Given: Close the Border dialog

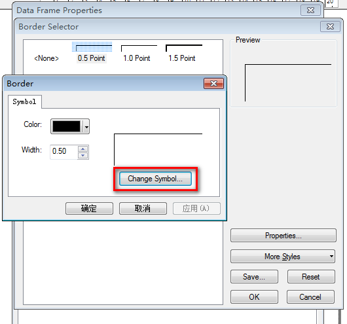Looking at the screenshot, I should point(213,83).
